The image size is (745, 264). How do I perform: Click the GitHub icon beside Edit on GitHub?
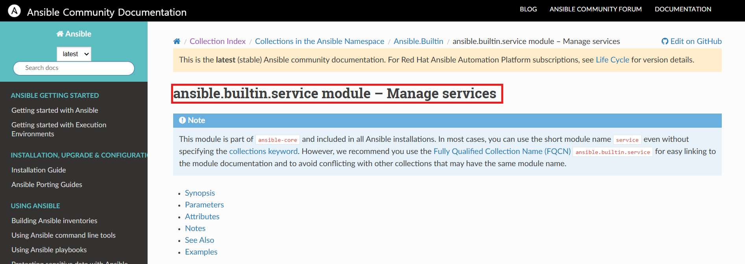coord(665,41)
